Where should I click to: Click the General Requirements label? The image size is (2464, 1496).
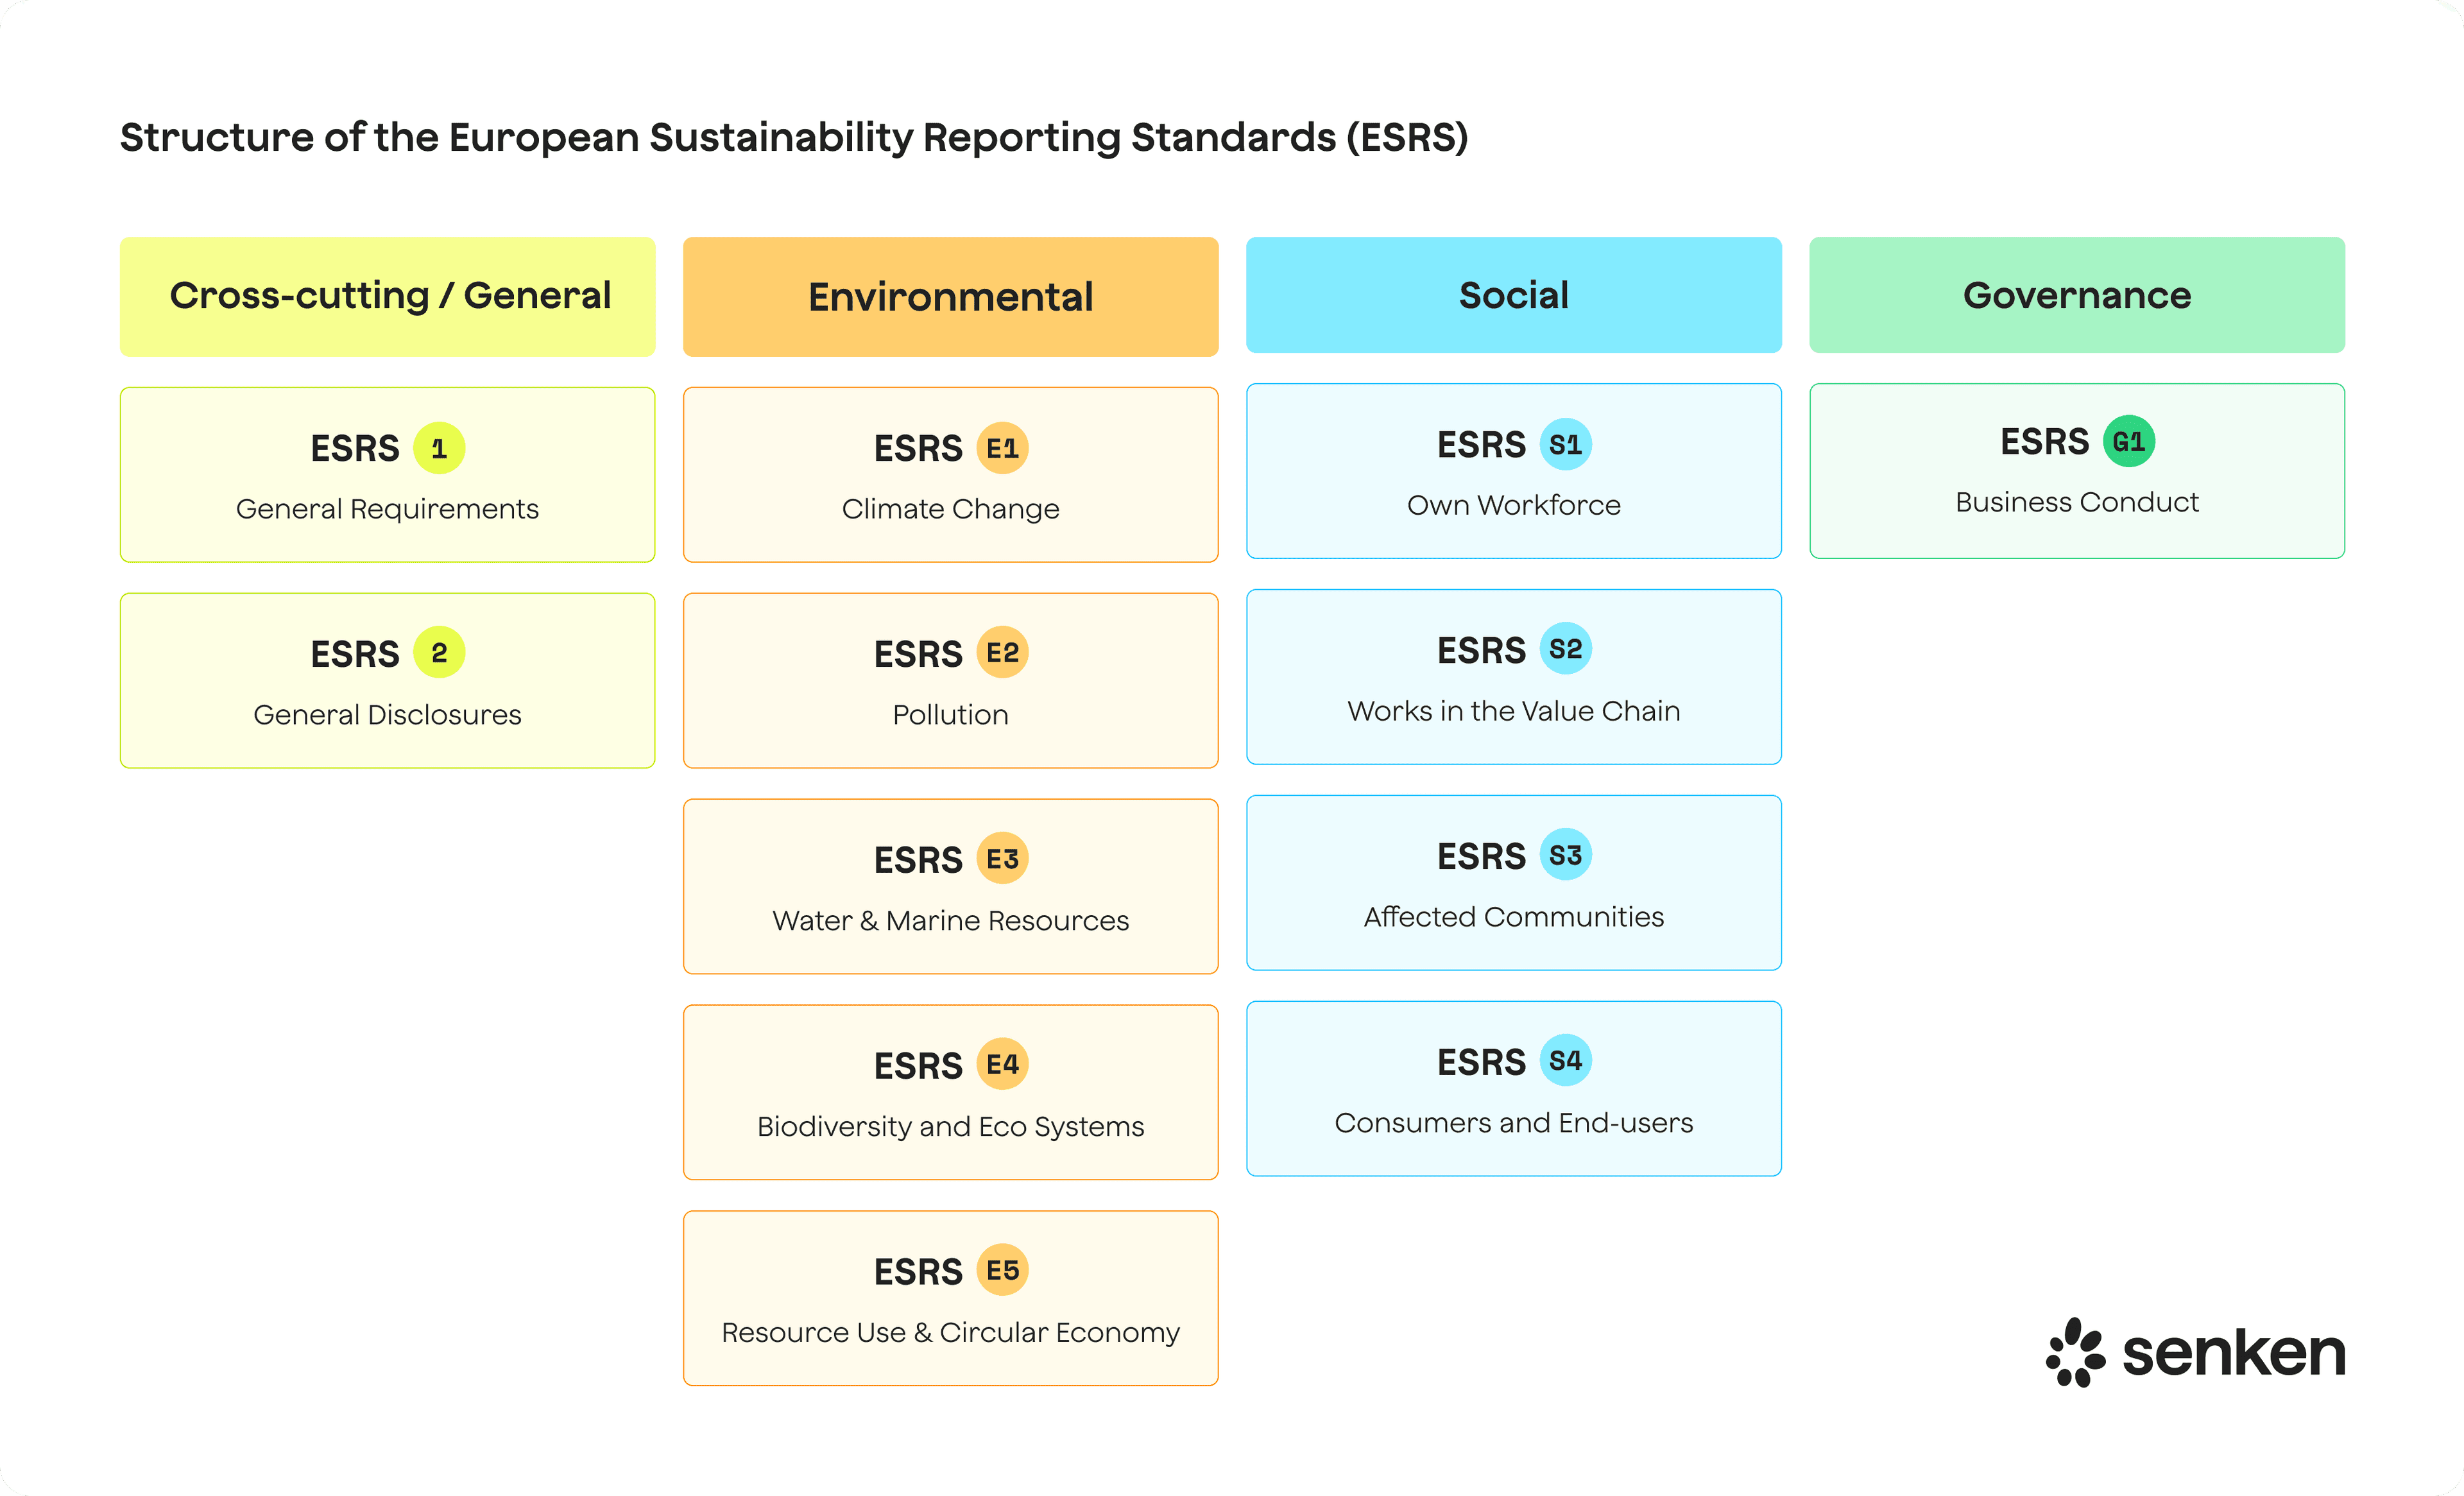[387, 509]
